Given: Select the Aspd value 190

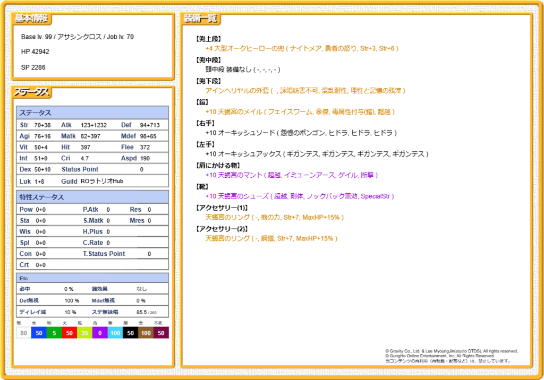Looking at the screenshot, I should 145,159.
